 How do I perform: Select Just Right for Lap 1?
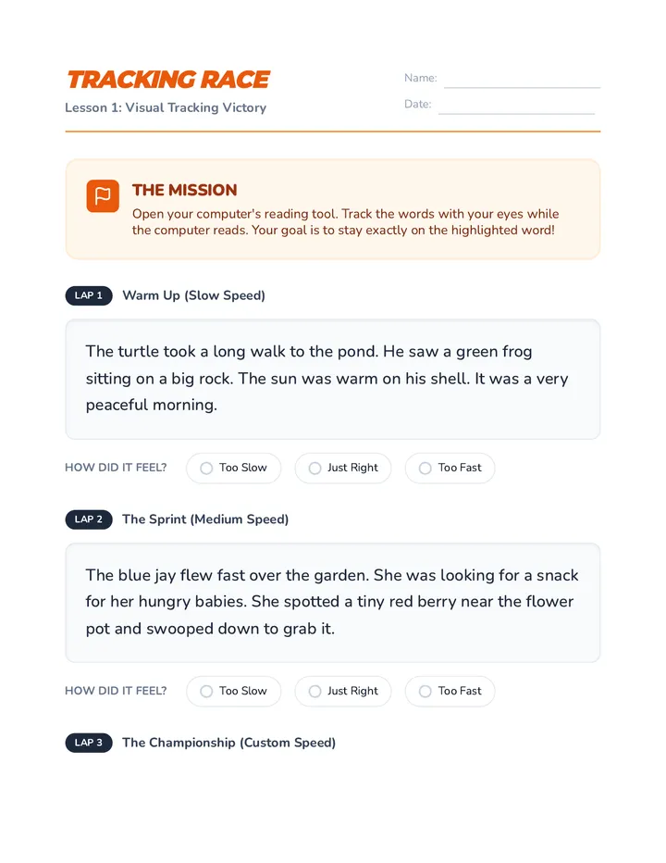coord(343,468)
